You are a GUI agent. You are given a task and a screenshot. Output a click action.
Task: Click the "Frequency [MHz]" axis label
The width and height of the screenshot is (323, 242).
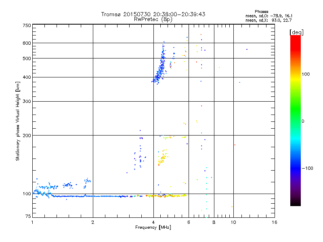153,227
